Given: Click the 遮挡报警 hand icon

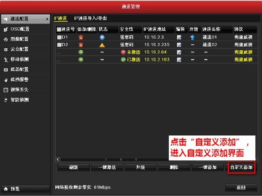Looking at the screenshot, I should tap(6, 80).
